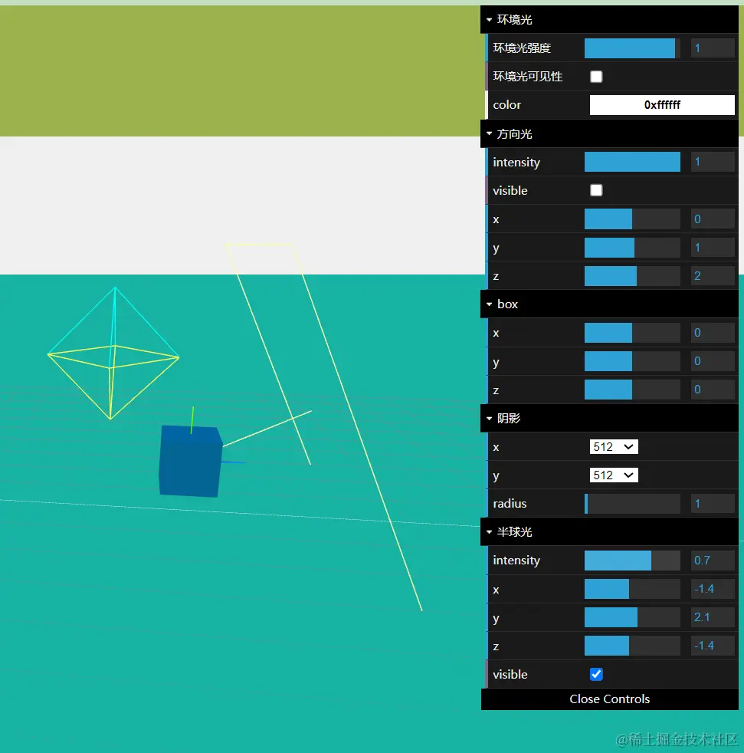Collapse the 方向光 folder

click(609, 134)
